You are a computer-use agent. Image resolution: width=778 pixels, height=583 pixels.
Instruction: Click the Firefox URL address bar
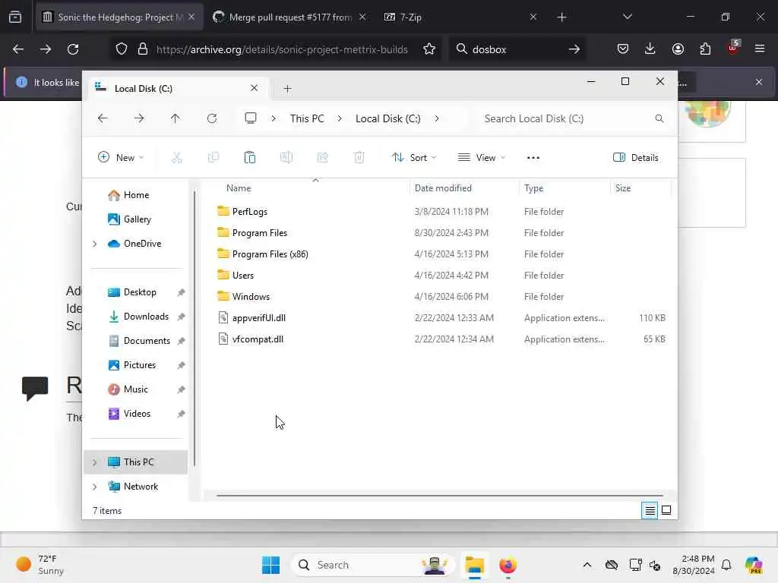click(275, 49)
